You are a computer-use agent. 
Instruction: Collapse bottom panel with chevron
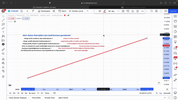[165, 98]
